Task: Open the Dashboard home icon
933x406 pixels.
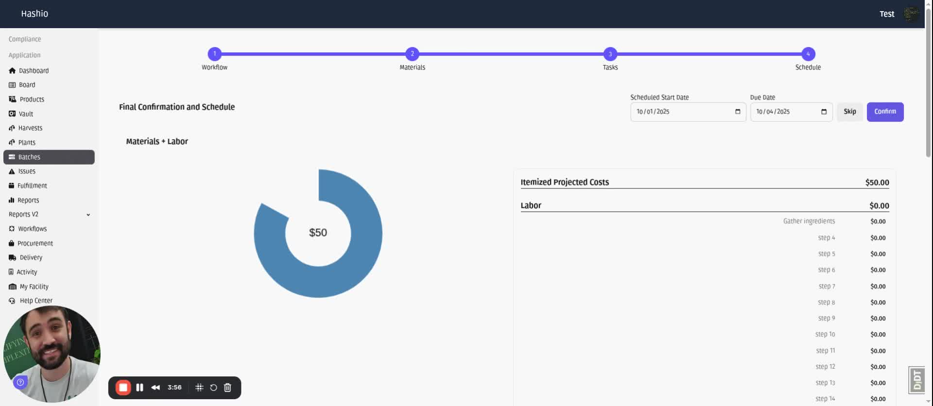Action: tap(12, 70)
